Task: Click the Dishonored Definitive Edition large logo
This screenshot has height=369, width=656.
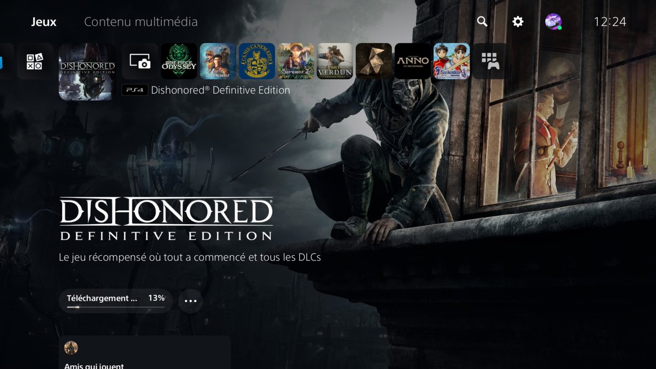Action: pyautogui.click(x=166, y=219)
